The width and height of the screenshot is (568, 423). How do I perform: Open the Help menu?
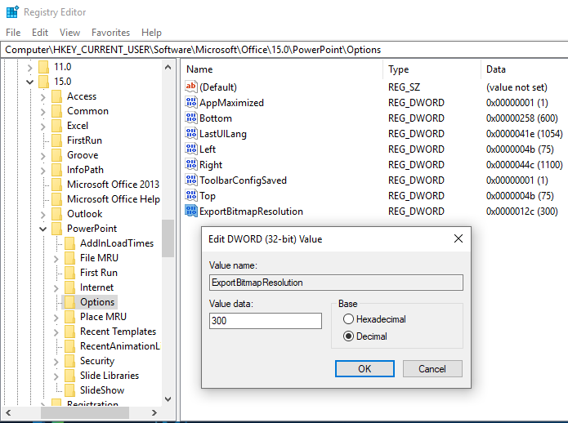[x=151, y=33]
